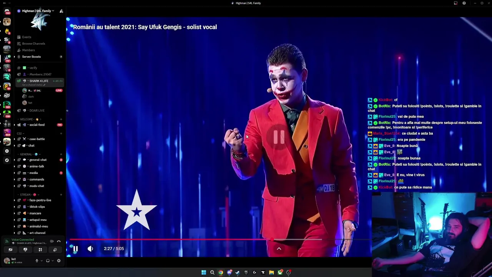Click 'Set a channel status' text
The image size is (492, 277).
33,85
